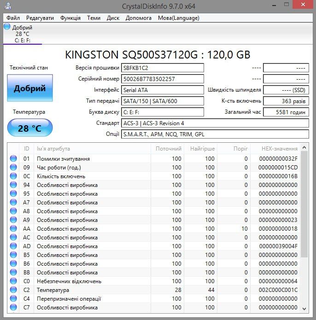The image size is (316, 320).
Task: Click the status orb for attribute 95
Action: (x=13, y=193)
